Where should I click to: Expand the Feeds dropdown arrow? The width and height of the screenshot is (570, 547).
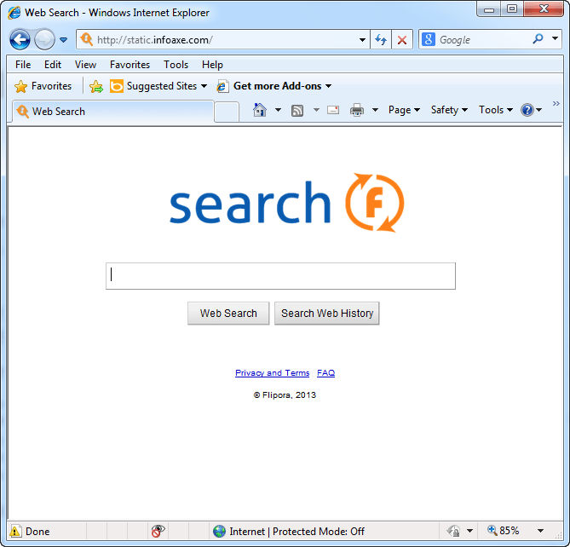pos(316,110)
